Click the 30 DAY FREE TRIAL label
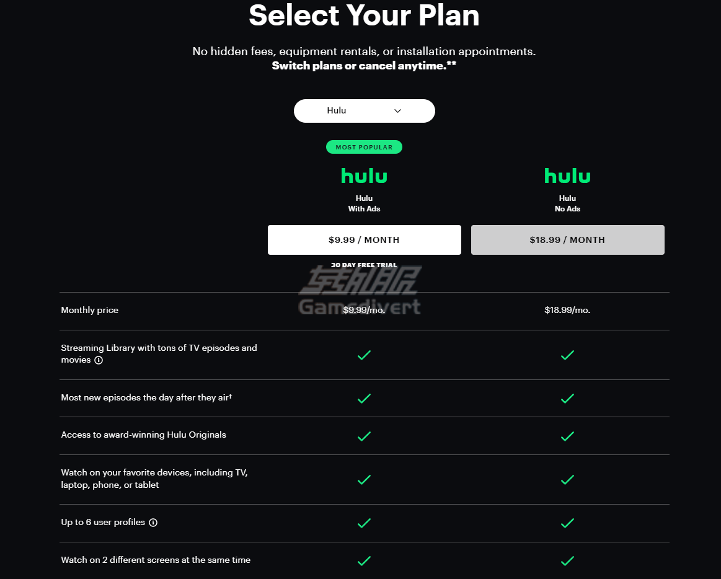721x579 pixels. (x=364, y=265)
